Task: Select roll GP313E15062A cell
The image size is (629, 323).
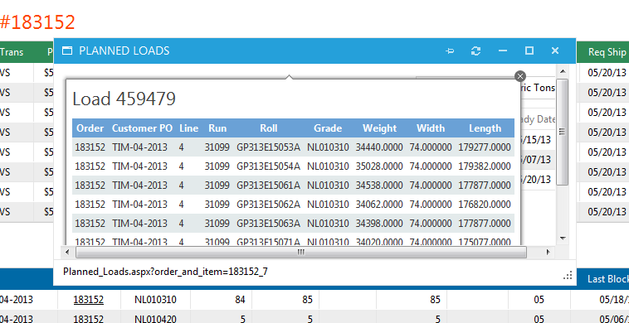Action: tap(268, 204)
